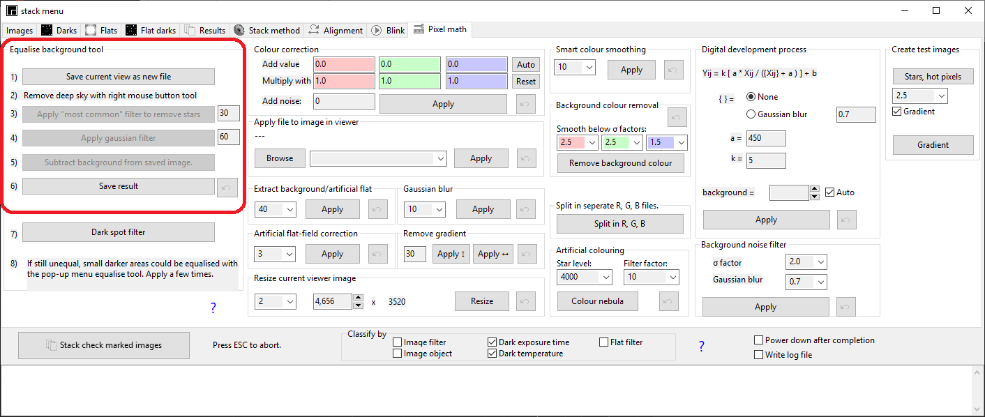The height and width of the screenshot is (417, 985).
Task: Click Split in R, G, B
Action: point(619,224)
